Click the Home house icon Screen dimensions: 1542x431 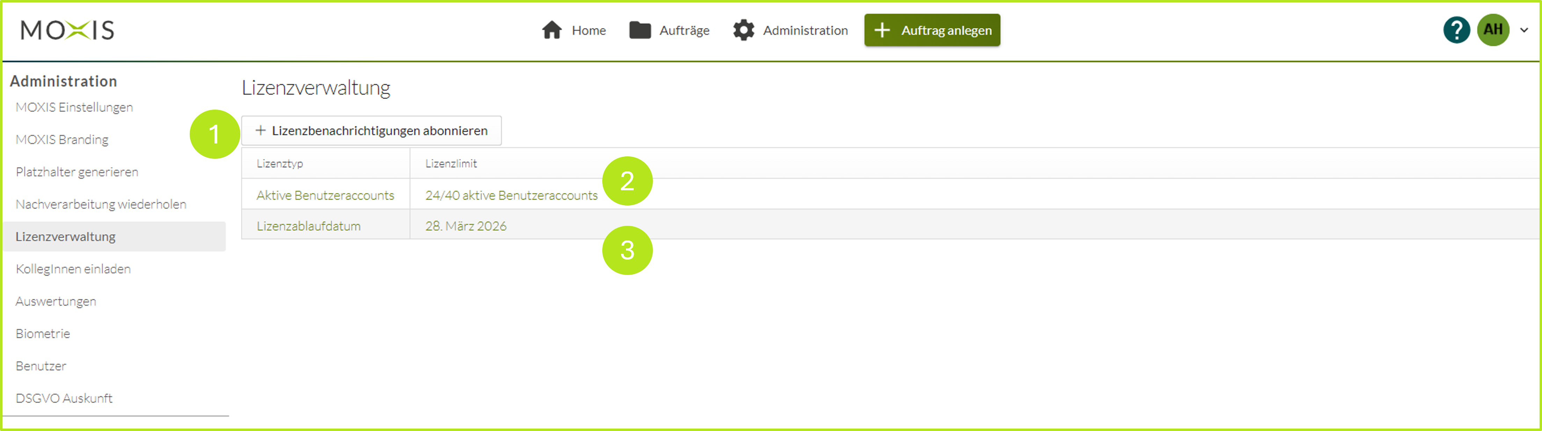coord(551,30)
